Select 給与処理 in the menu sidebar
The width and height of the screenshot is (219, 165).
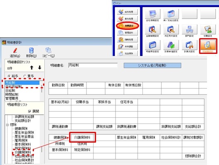click(x=128, y=12)
